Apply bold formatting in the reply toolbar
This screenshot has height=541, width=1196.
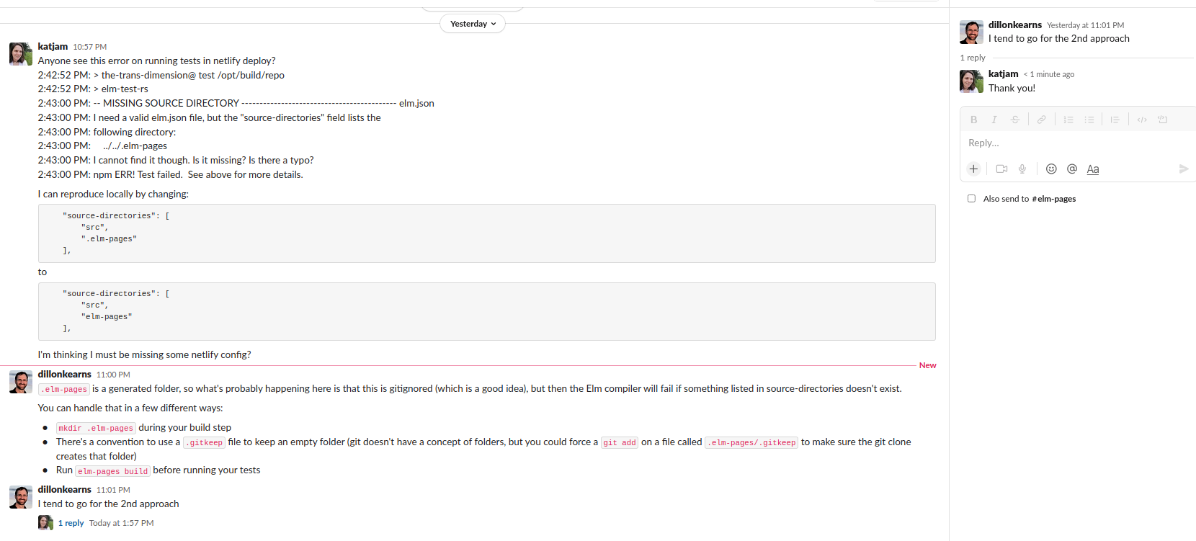[x=973, y=119]
